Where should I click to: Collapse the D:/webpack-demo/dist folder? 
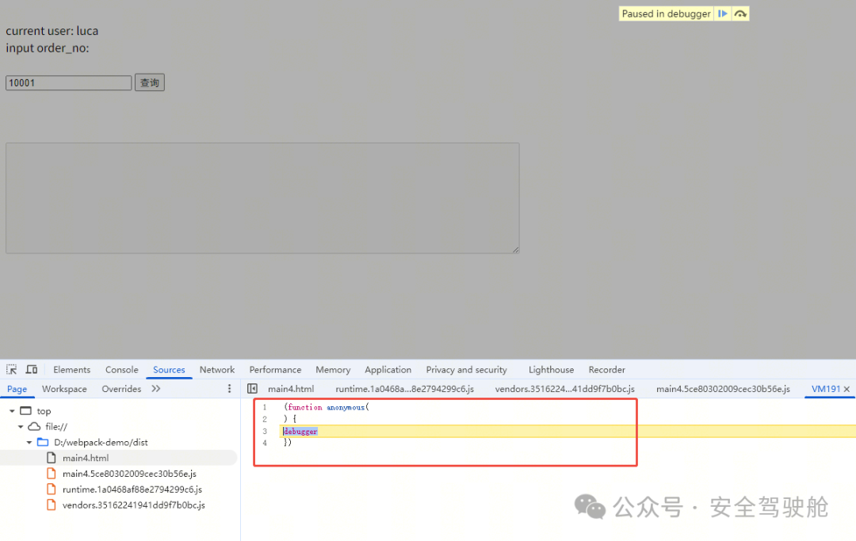(x=29, y=442)
